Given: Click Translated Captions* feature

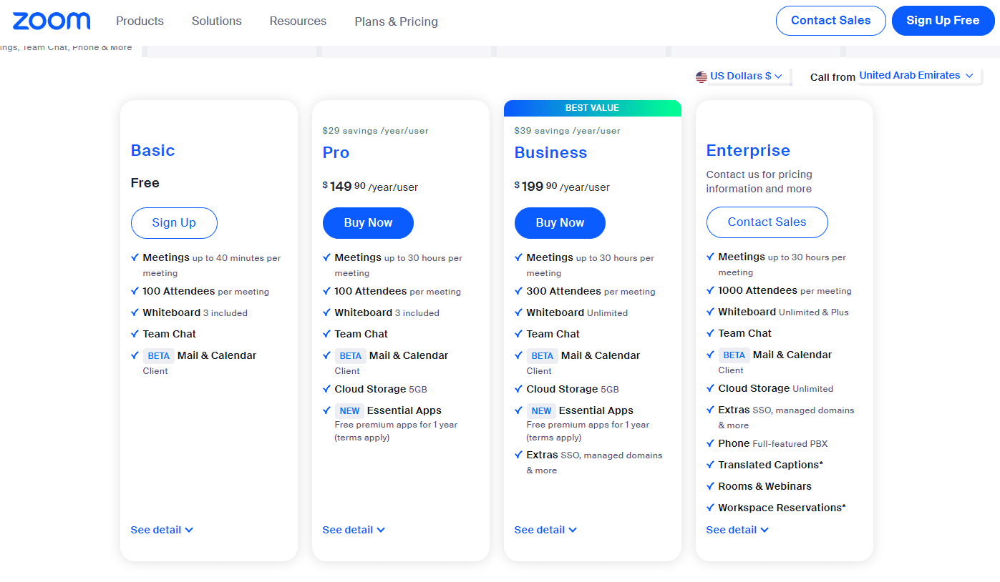Looking at the screenshot, I should tap(770, 465).
